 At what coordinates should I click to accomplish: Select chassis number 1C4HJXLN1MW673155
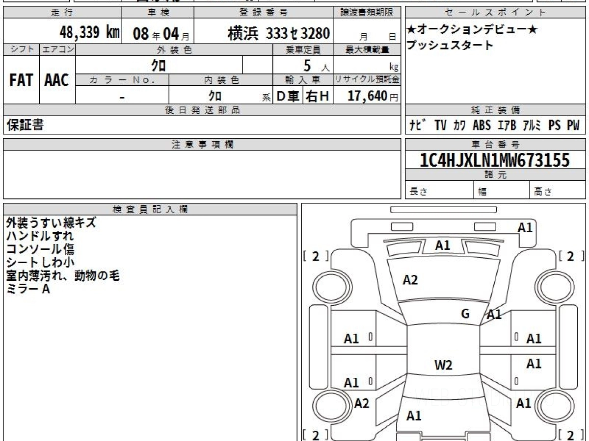495,160
